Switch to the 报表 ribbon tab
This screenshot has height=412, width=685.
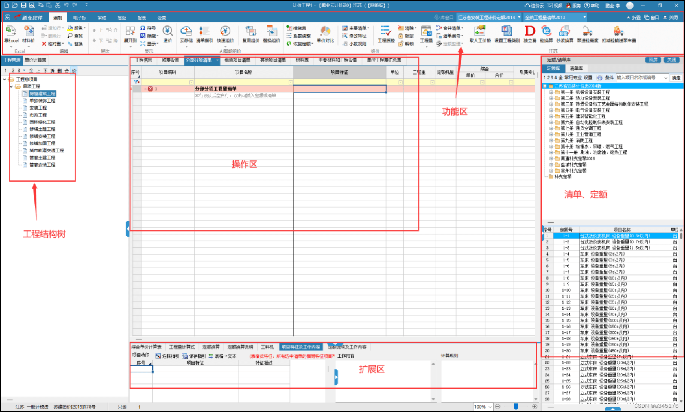click(x=142, y=18)
